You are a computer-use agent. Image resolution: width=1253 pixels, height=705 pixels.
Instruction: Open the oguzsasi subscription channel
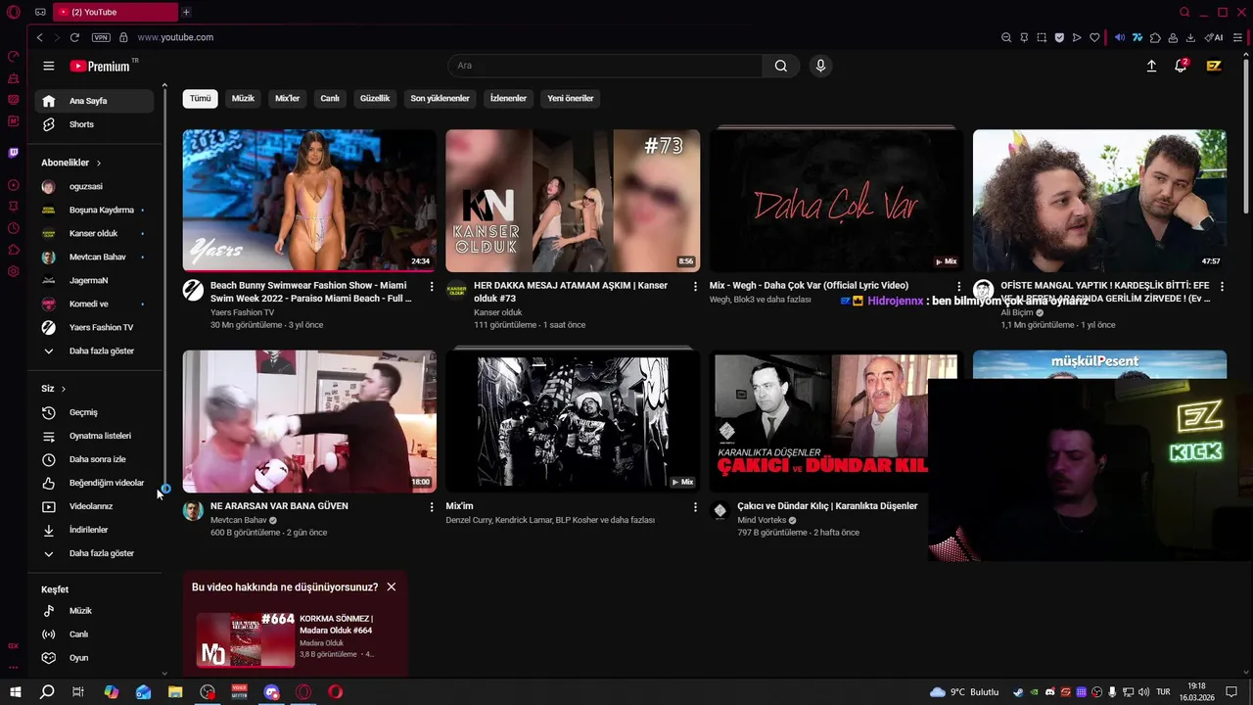(x=94, y=186)
